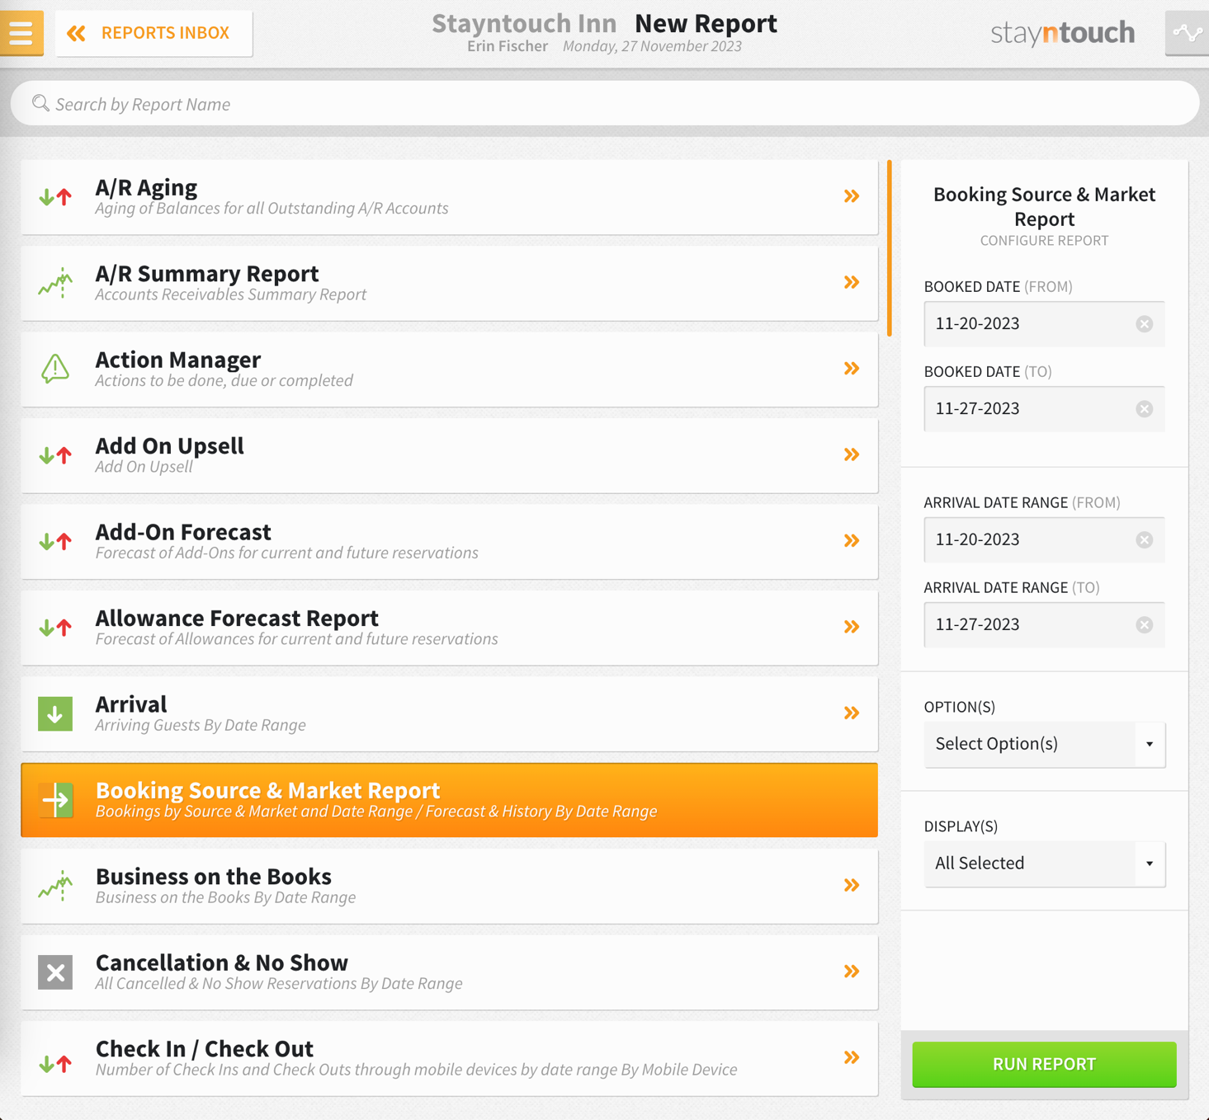
Task: Clear the Arrival Date Range From value
Action: (x=1144, y=540)
